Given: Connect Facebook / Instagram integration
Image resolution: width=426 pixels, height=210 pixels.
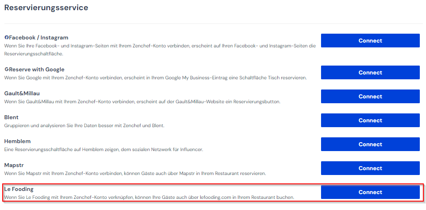Looking at the screenshot, I should [370, 40].
